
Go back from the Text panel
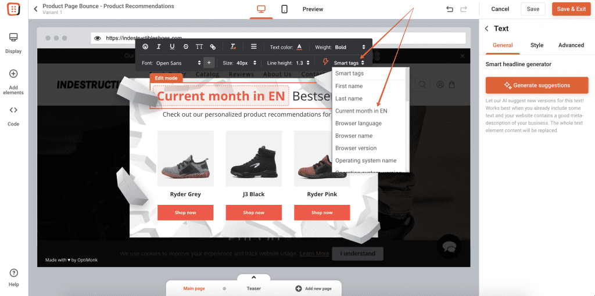click(486, 29)
